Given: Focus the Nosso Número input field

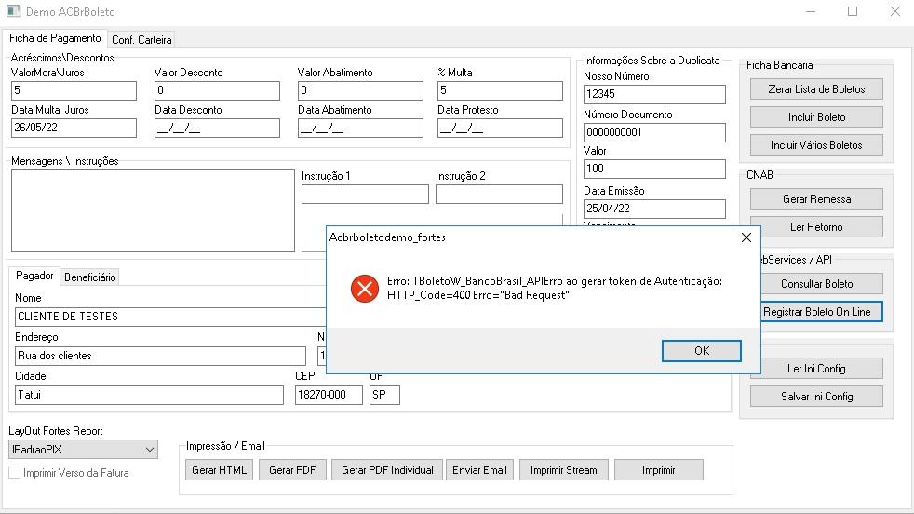Looking at the screenshot, I should click(654, 94).
